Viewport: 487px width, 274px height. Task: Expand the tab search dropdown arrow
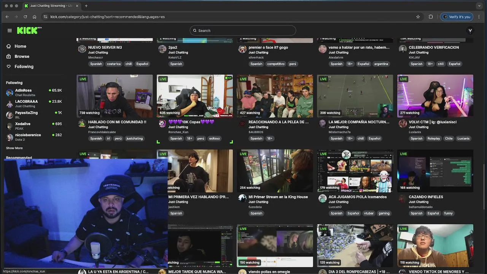pyautogui.click(x=479, y=6)
